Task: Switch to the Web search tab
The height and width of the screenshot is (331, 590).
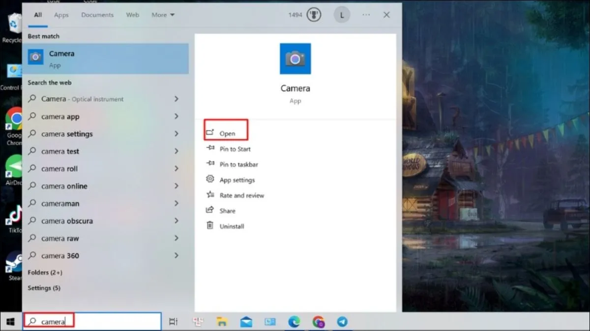Action: tap(132, 15)
